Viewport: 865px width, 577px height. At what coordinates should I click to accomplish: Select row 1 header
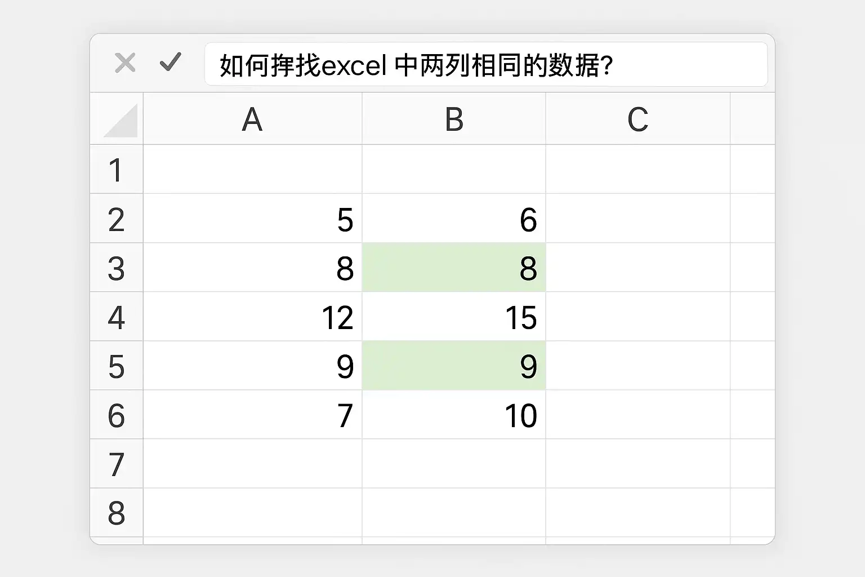[117, 170]
